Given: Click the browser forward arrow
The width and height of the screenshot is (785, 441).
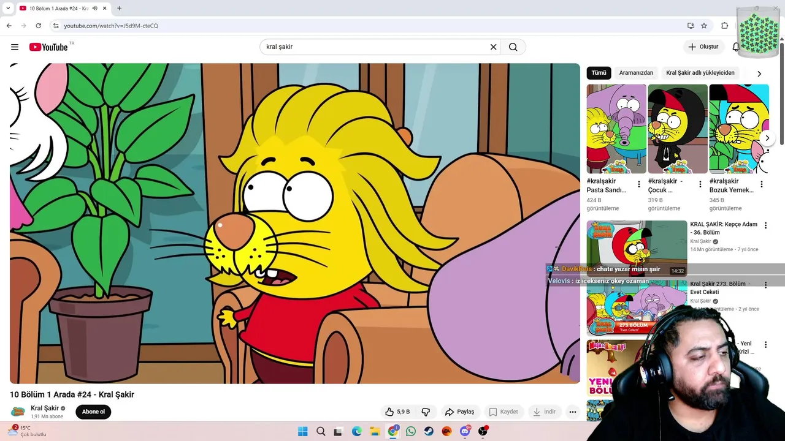Looking at the screenshot, I should [23, 26].
